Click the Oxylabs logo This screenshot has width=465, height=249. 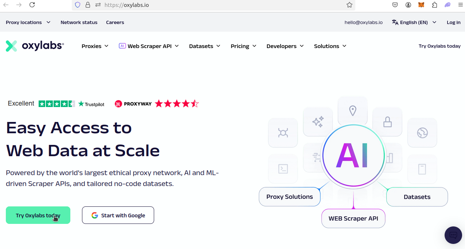coord(35,46)
